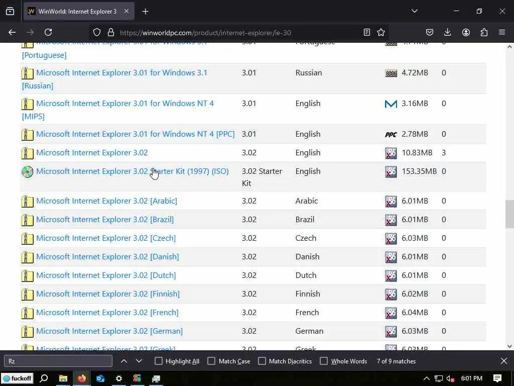Click the taskbar clock showing 6:01 PM
Viewport: 514px width, 386px height.
(471, 378)
